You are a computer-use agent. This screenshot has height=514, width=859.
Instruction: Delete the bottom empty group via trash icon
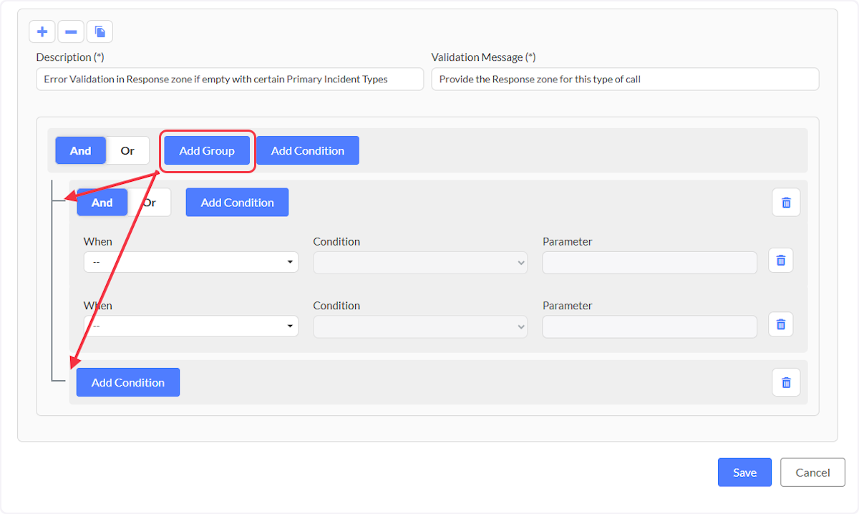pyautogui.click(x=786, y=382)
